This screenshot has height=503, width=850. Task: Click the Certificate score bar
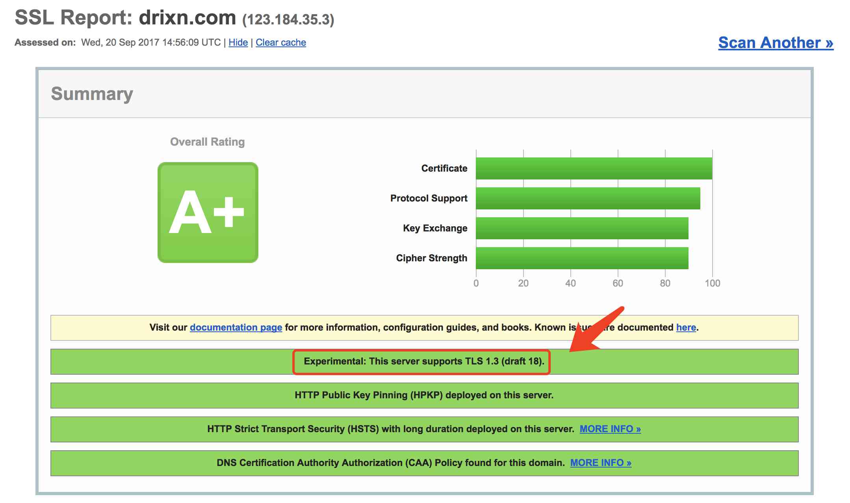[594, 168]
